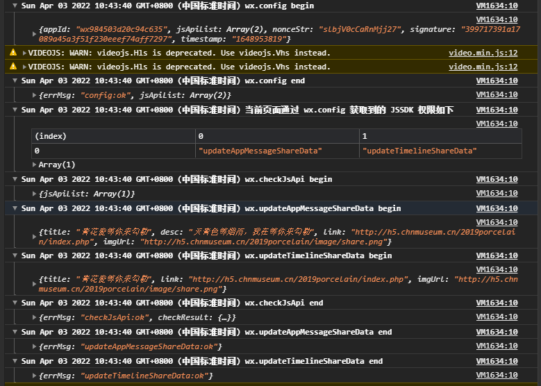
Task: Collapse the wx.checkJsApi begin group
Action: pyautogui.click(x=15, y=179)
